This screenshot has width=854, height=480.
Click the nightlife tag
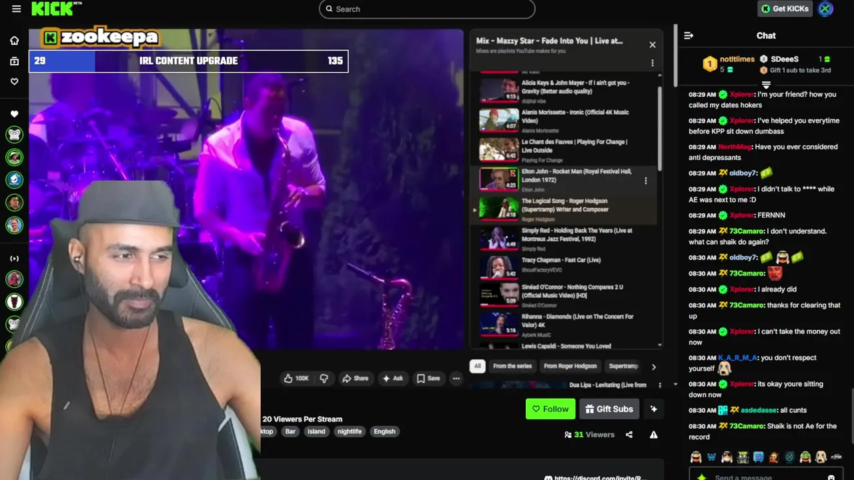tap(349, 431)
